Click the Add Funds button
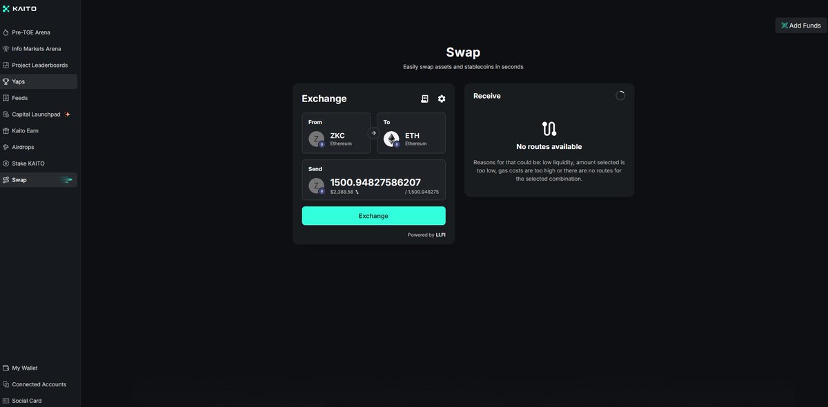Viewport: 828px width, 407px height. tap(801, 26)
